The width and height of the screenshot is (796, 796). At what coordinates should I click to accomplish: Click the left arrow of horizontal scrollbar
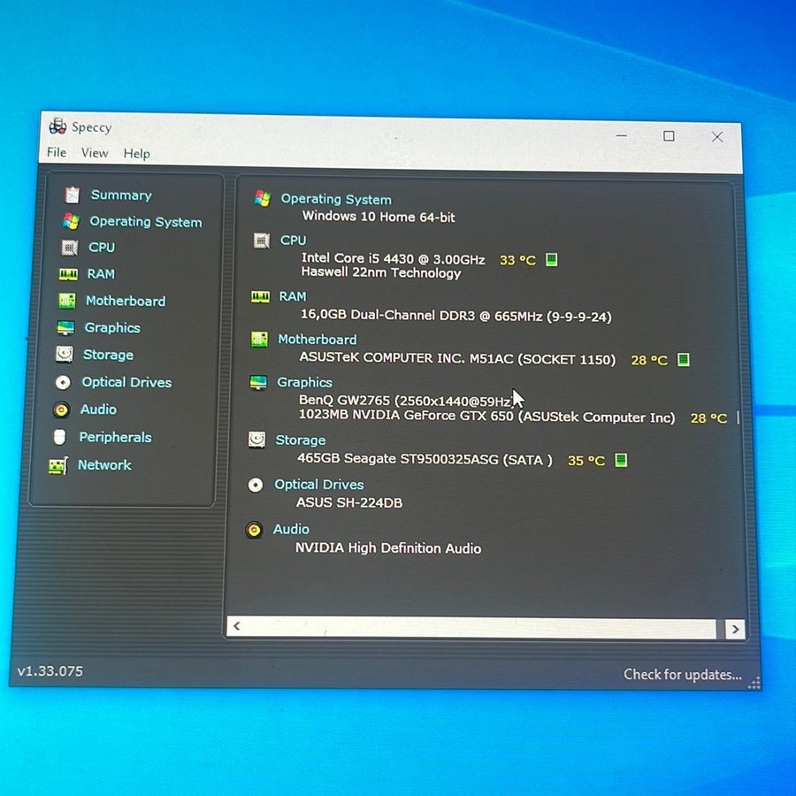point(236,627)
